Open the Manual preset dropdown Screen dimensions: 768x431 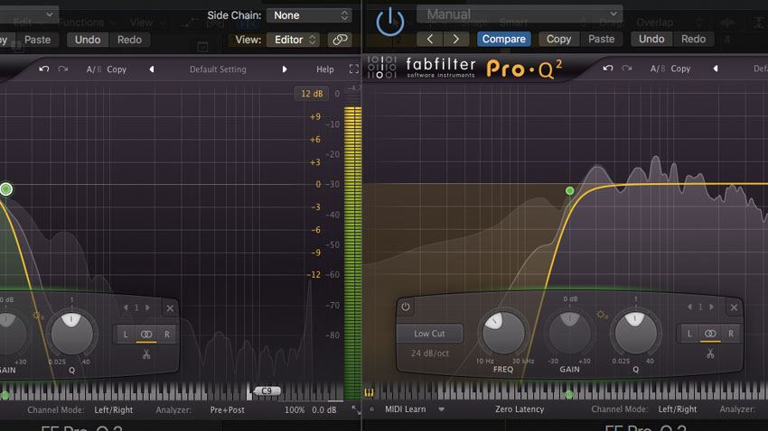tap(520, 14)
